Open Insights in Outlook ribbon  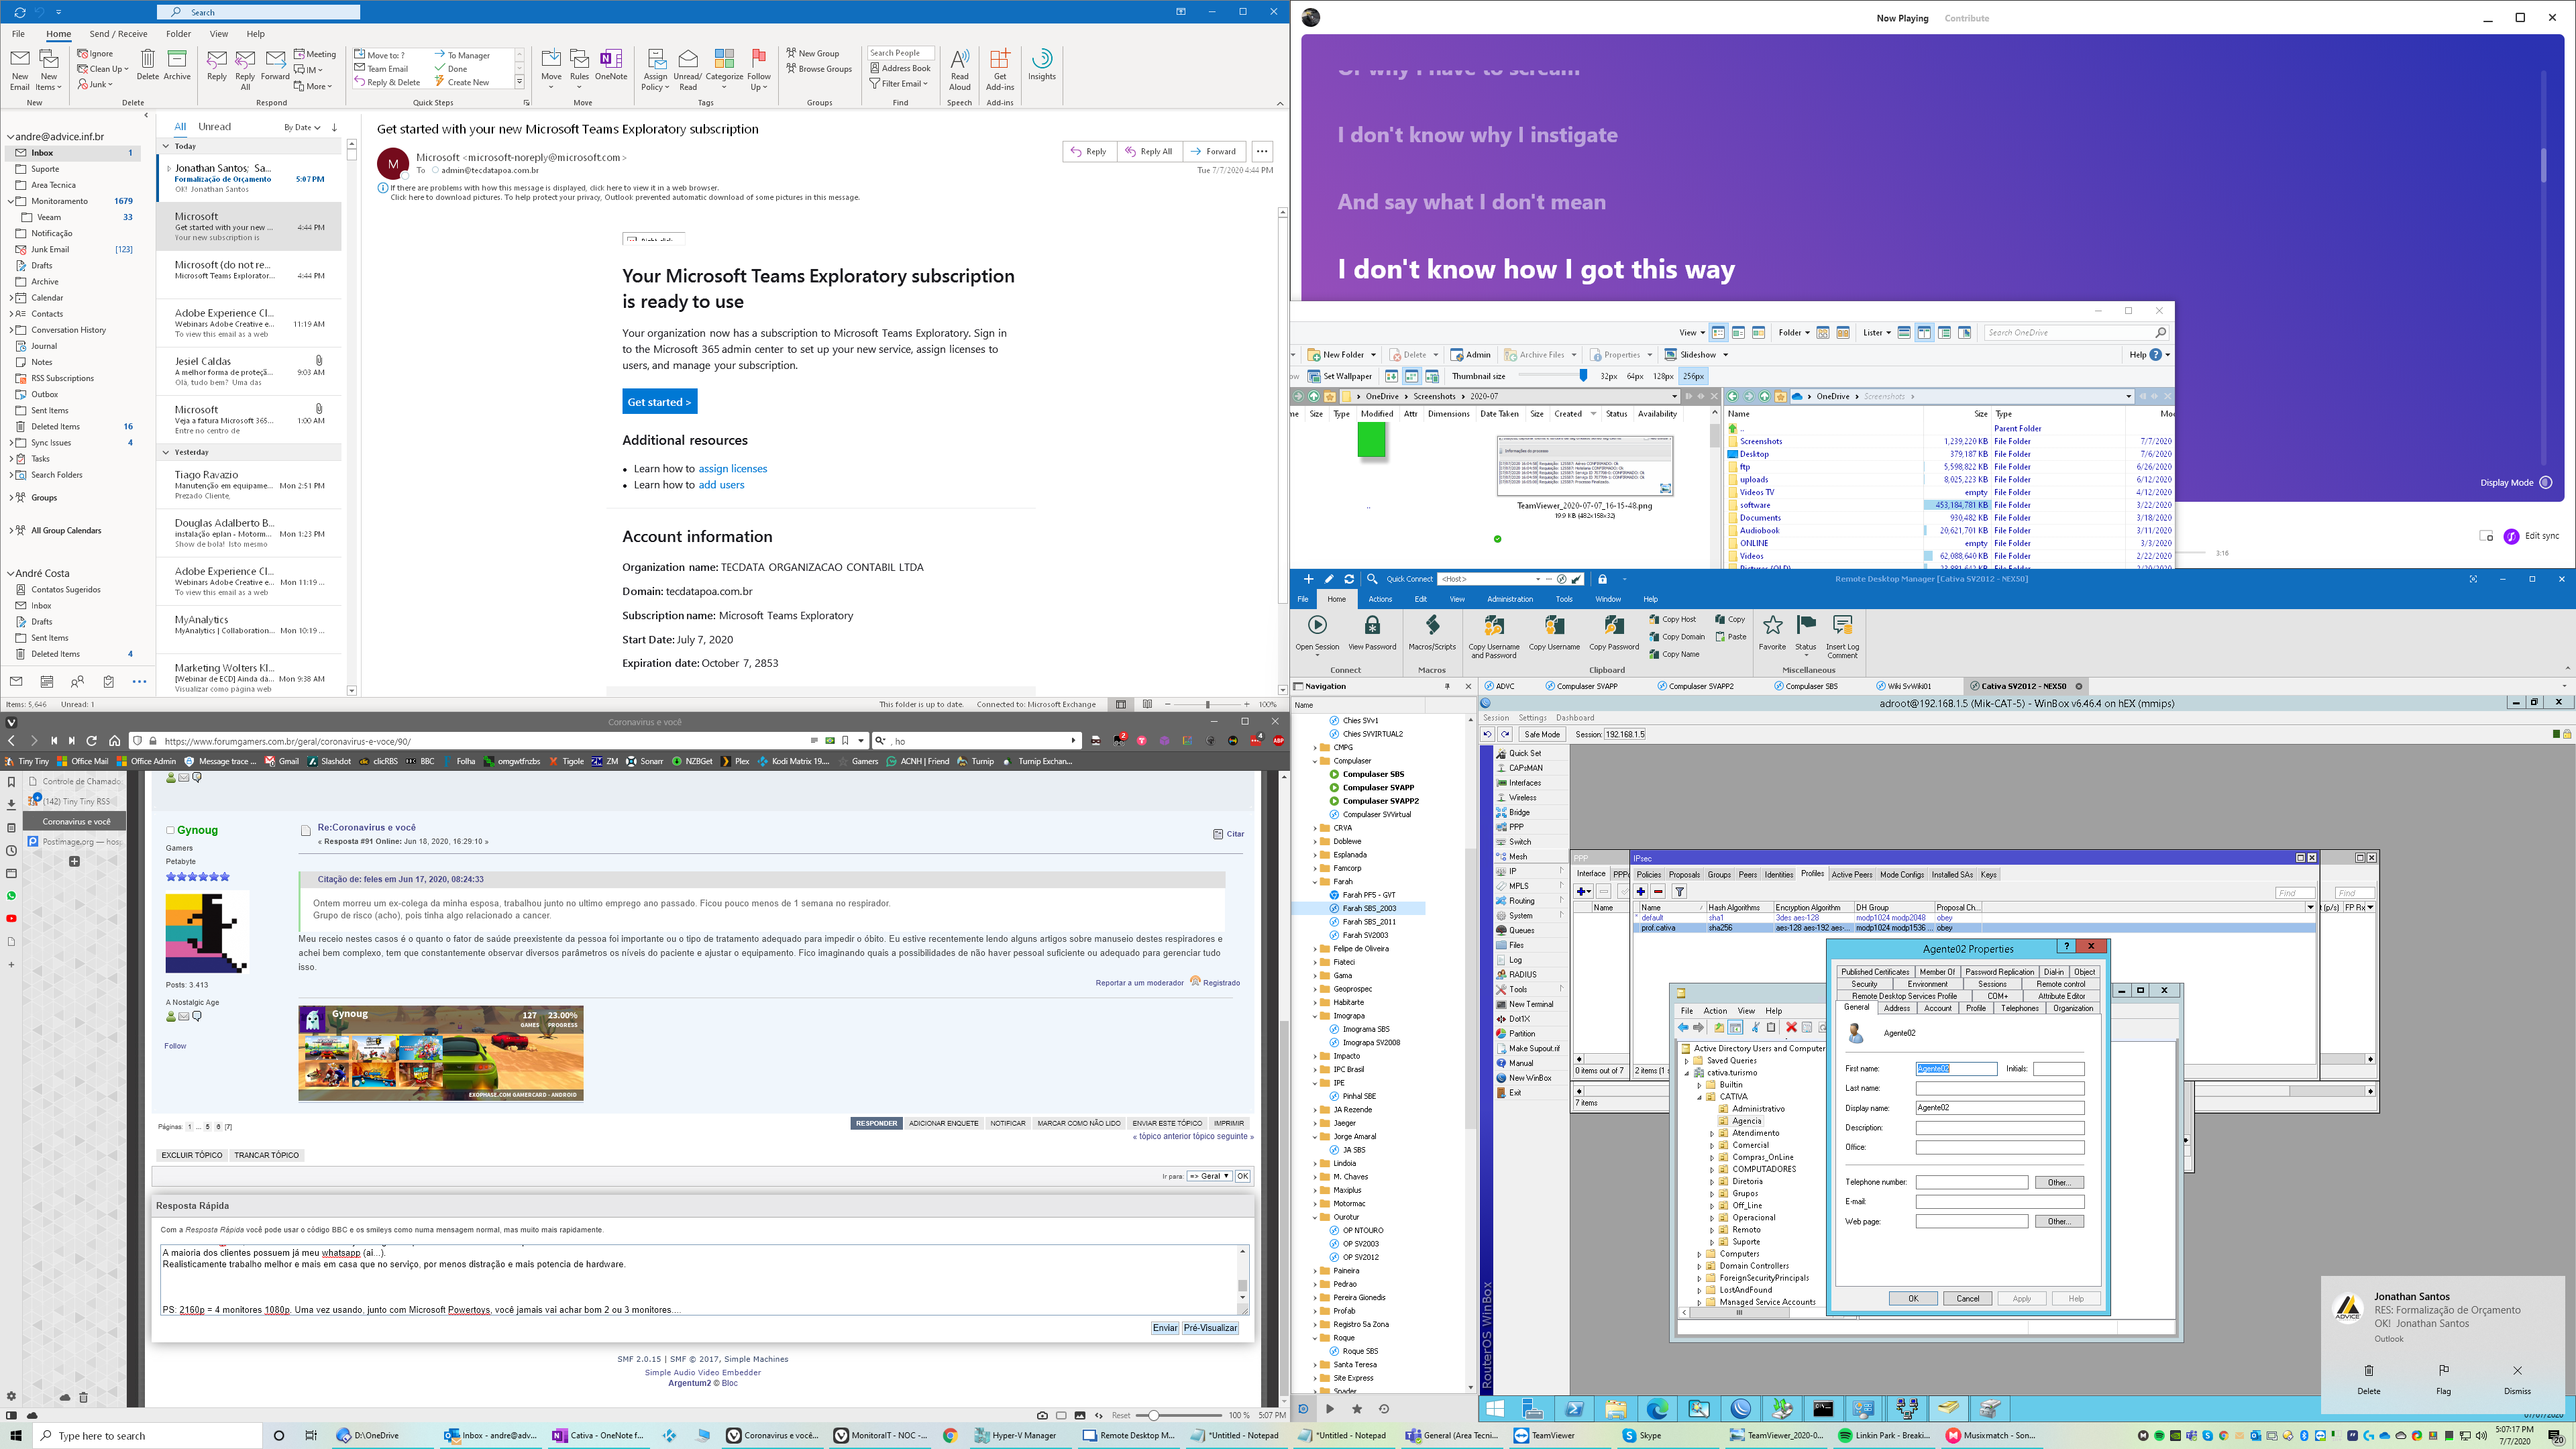pos(1041,65)
